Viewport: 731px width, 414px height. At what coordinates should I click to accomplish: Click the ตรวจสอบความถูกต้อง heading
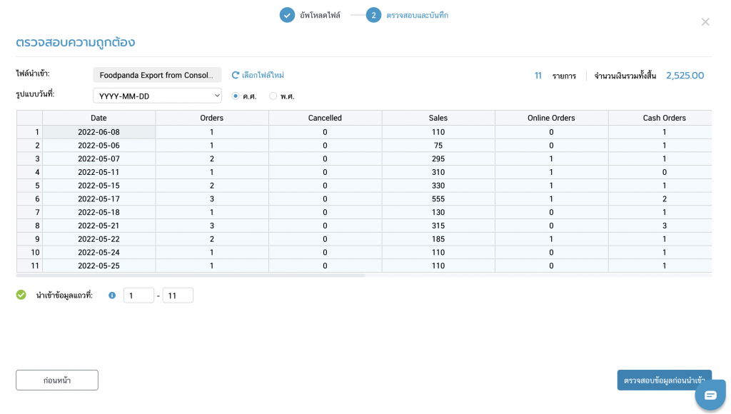coord(76,42)
